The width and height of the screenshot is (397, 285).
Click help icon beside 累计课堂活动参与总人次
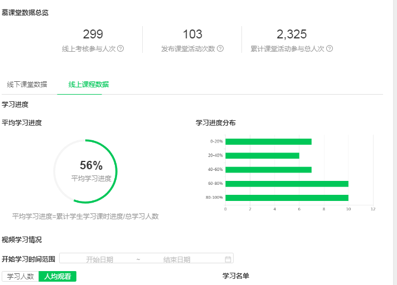click(330, 48)
